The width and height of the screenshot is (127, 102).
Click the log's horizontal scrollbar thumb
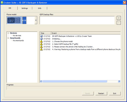(75, 81)
